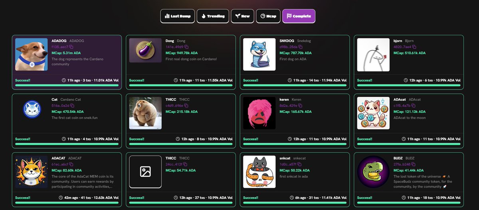479x210 pixels.
Task: Copy the Dong address 141e..49d9
Action: tap(186, 47)
